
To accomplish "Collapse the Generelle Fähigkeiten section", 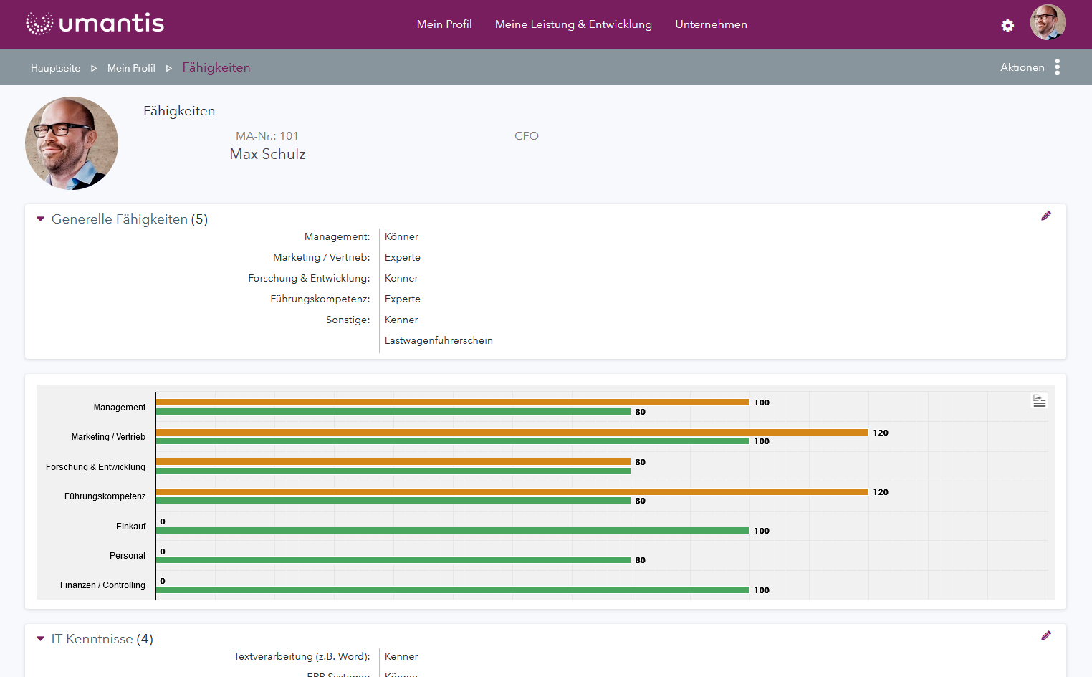I will (x=41, y=219).
